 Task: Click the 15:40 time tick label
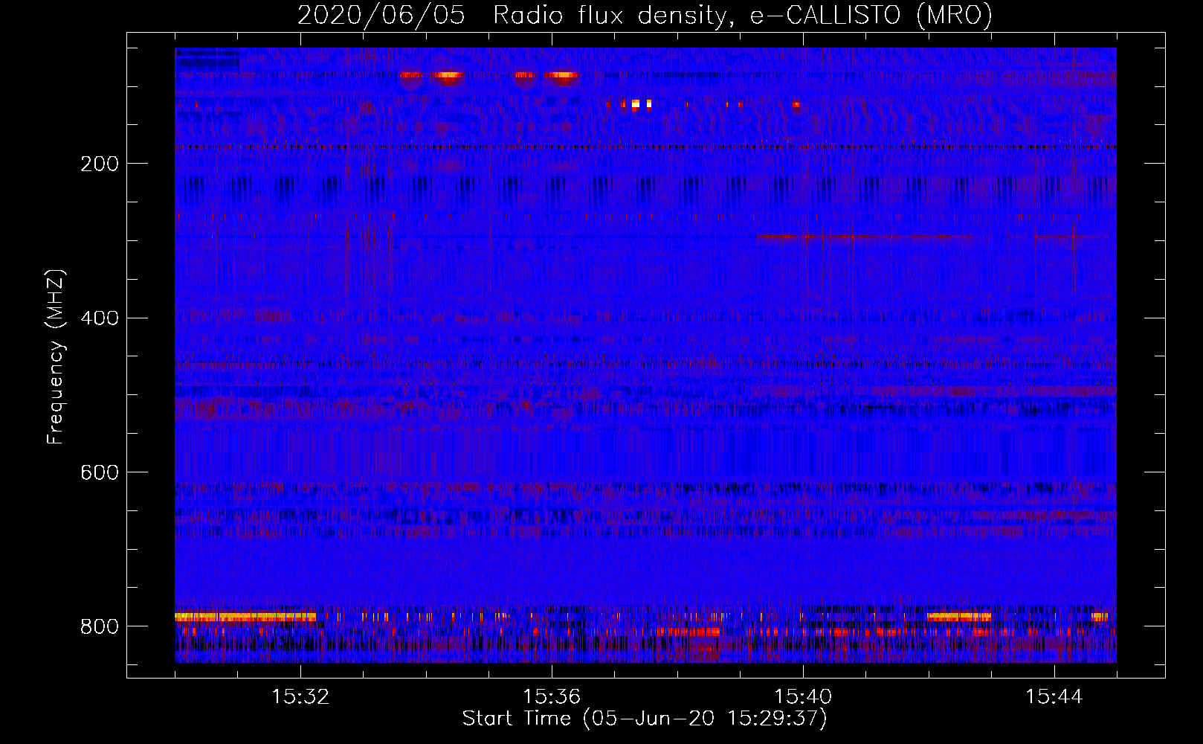[x=803, y=697]
